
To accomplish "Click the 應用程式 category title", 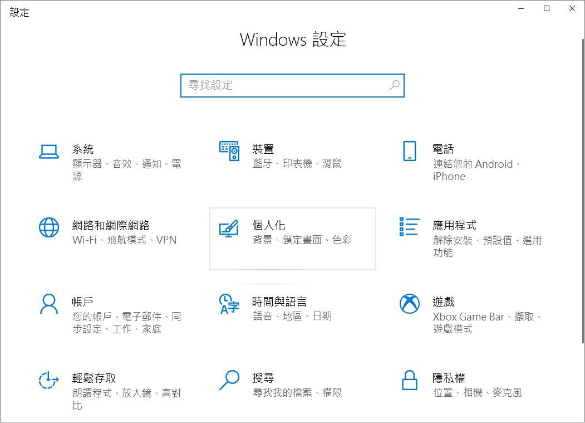I will coord(454,225).
